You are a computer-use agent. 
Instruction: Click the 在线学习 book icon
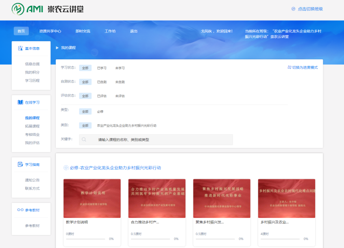pyautogui.click(x=20, y=102)
